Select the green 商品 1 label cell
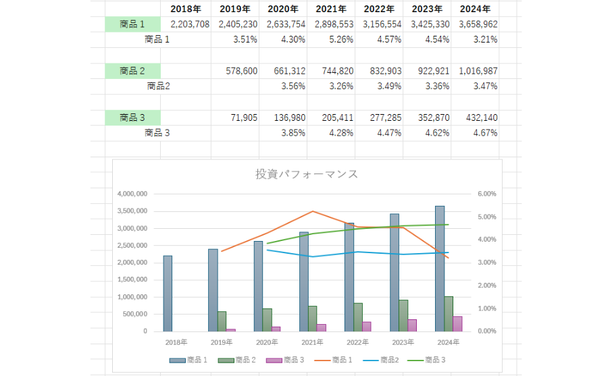This screenshot has height=376, width=608. click(x=132, y=24)
